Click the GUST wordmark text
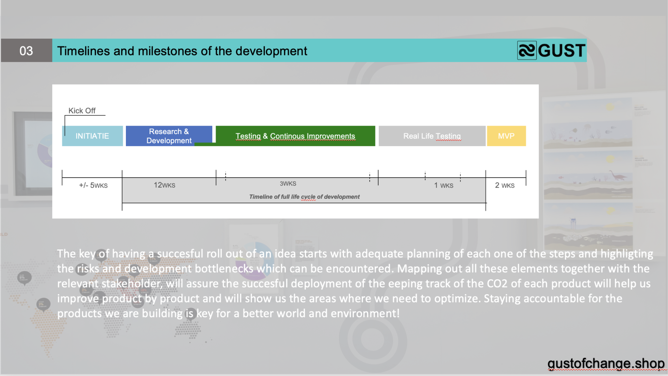This screenshot has width=668, height=376. tap(562, 51)
